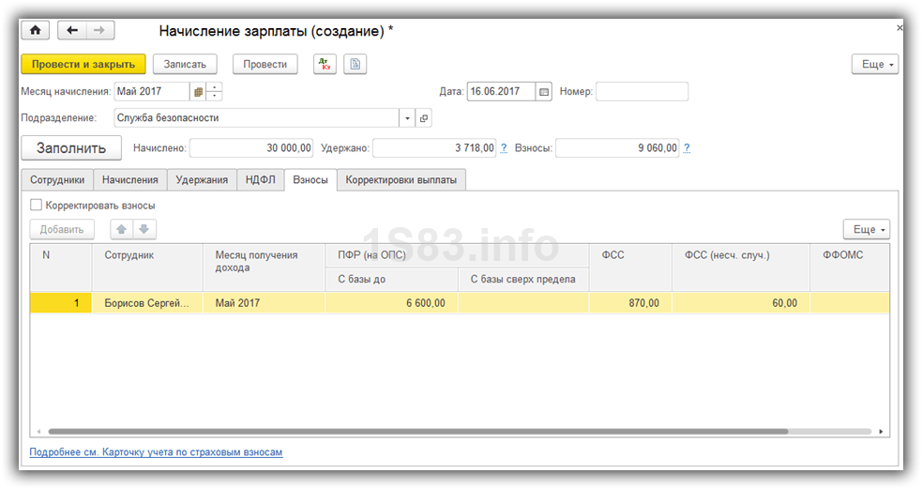Enable the Корректировать взносы checkbox
This screenshot has height=489, width=922.
pos(37,205)
